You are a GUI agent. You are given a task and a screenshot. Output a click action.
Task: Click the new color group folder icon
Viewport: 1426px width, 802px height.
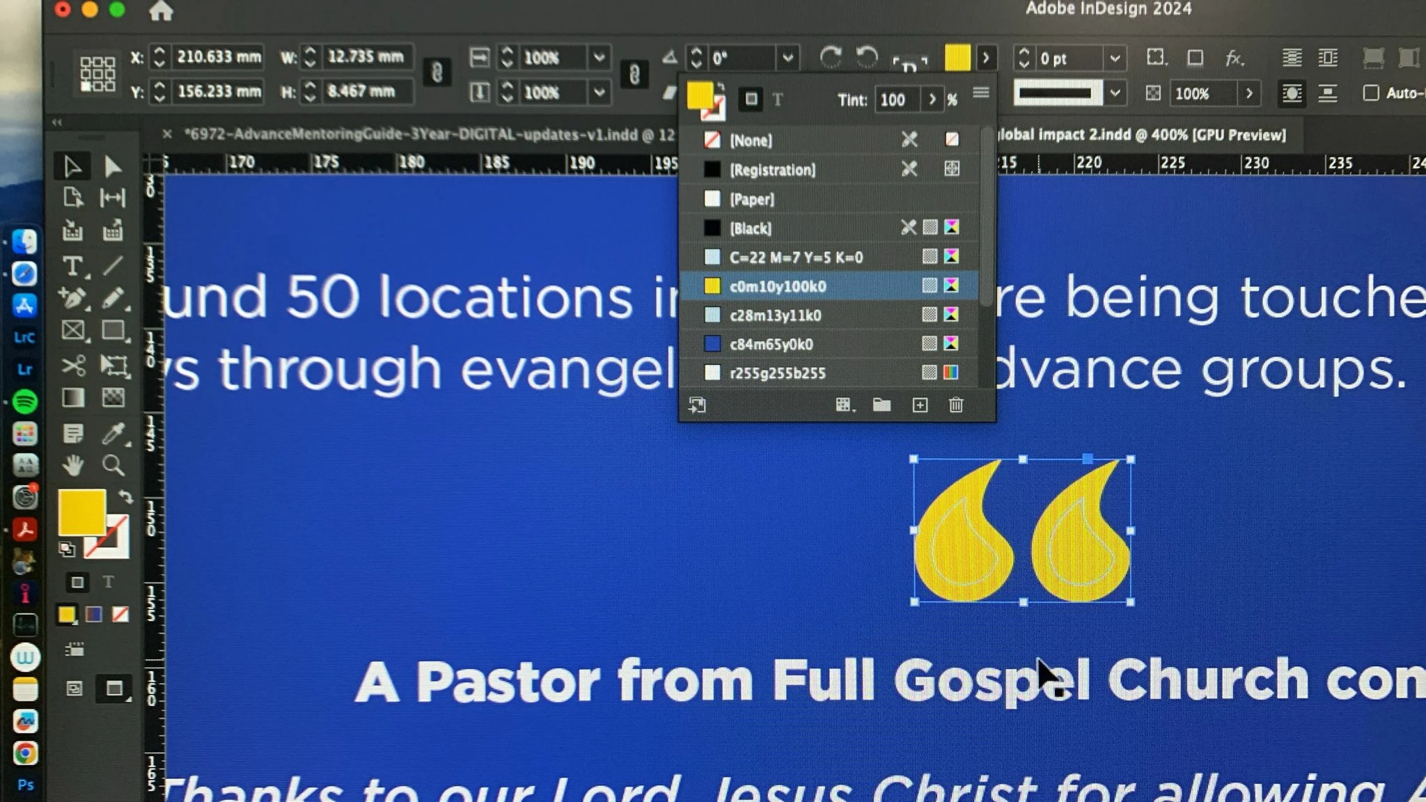coord(882,405)
